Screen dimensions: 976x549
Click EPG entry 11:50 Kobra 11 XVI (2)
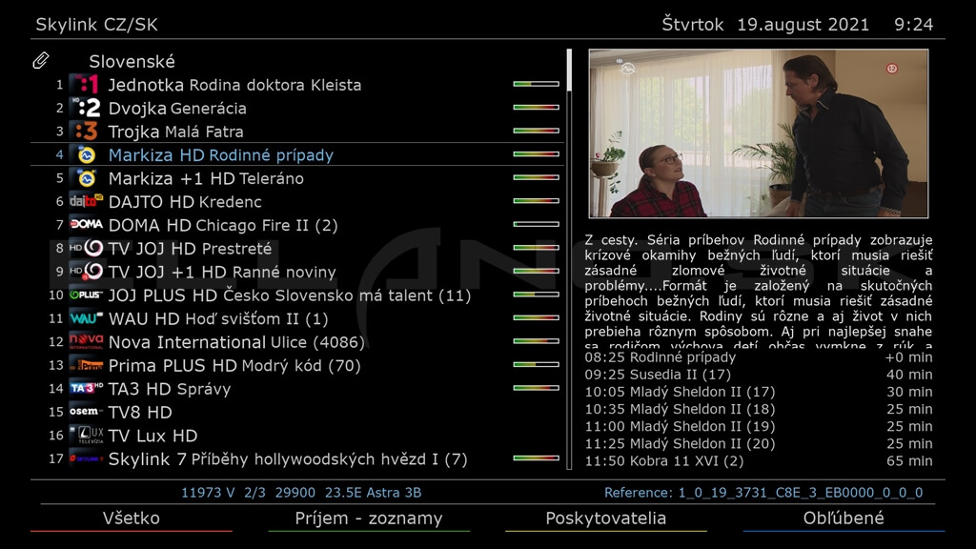758,461
